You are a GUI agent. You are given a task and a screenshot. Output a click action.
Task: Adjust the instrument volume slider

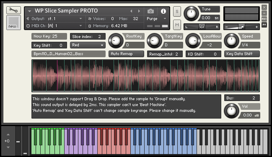click(x=241, y=27)
